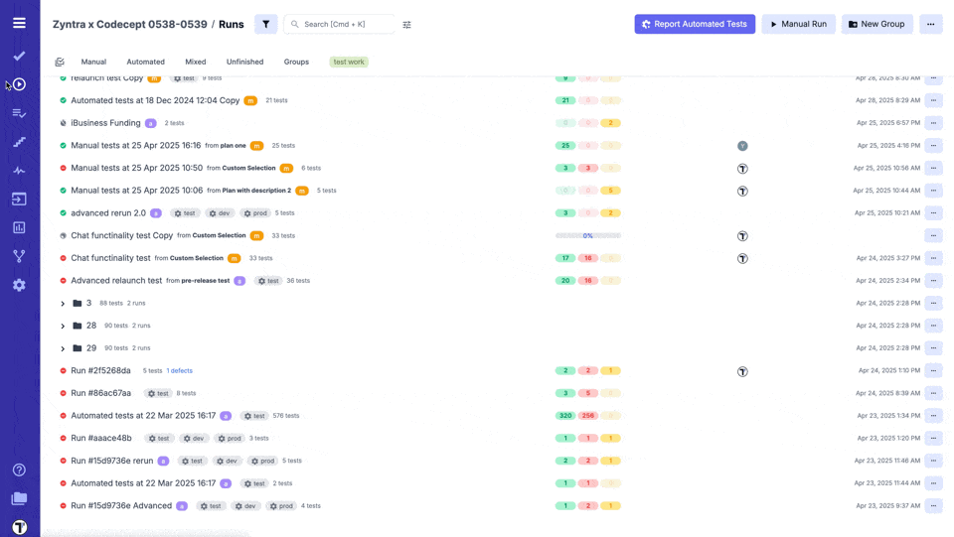Screen dimensions: 954x537
Task: Click the 'Apr 24, 2025 3:27 PM' timestamp
Action: coord(887,258)
